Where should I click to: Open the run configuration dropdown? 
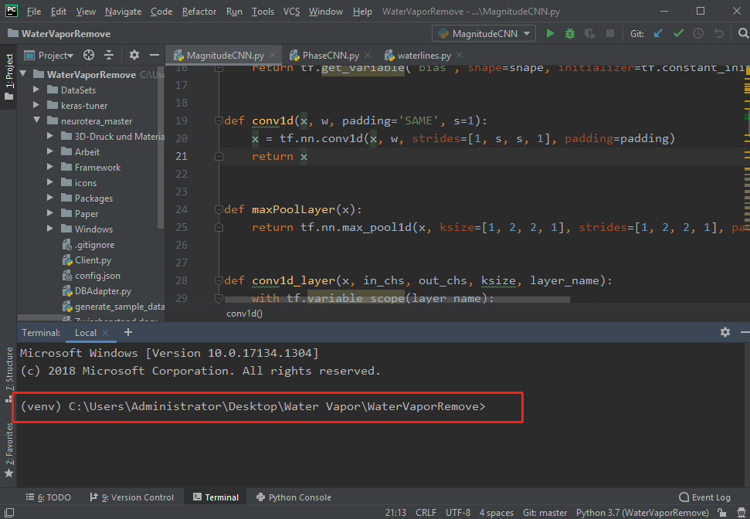pyautogui.click(x=528, y=33)
